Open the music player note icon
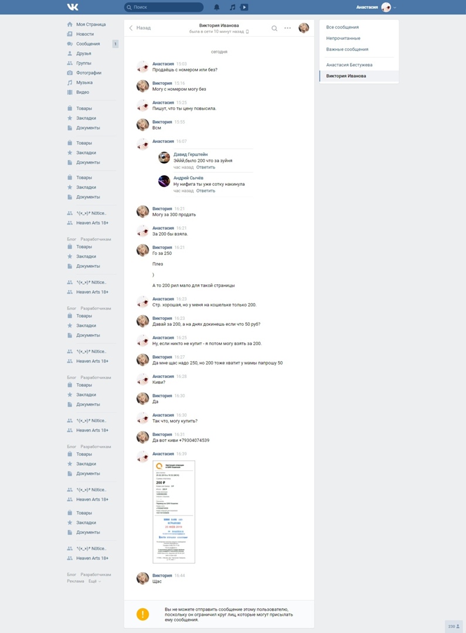Screen dimensions: 466x633 232,7
